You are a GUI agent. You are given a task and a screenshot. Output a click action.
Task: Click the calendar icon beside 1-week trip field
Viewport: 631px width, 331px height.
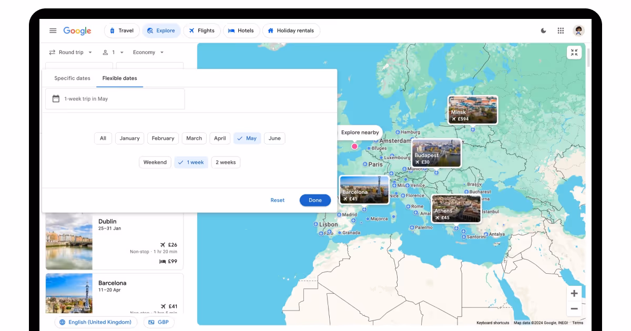[56, 99]
